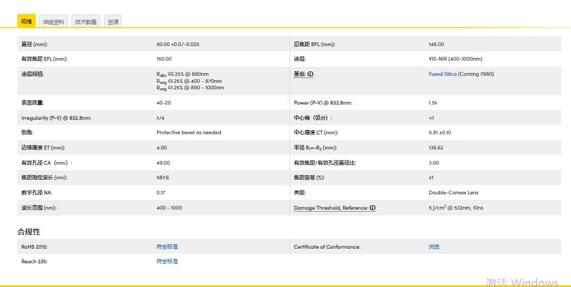571x287 pixels.
Task: Click the VIS-NIR (400-1000nm) coating value
Action: click(455, 59)
